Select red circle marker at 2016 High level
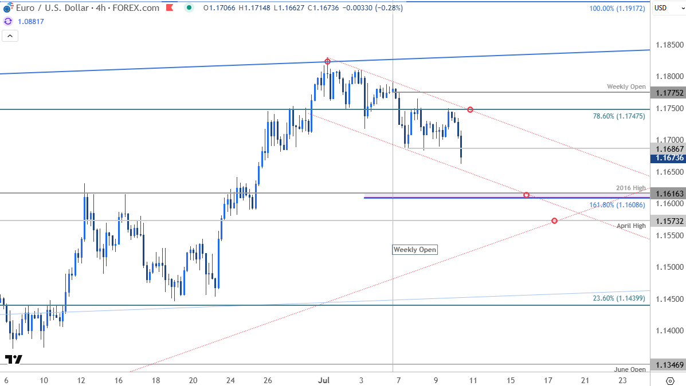Viewport: 686px width, 386px height. 526,195
